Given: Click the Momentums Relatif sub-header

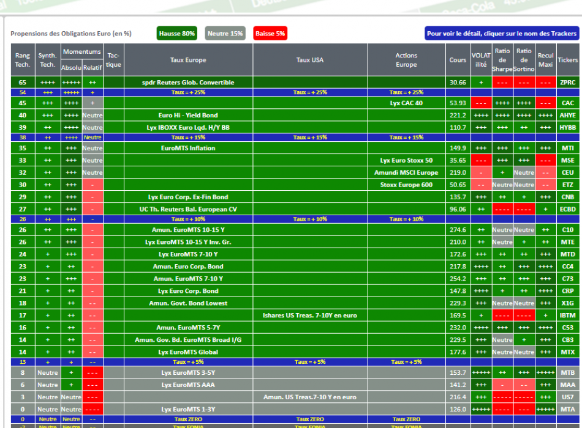Looking at the screenshot, I should pos(93,67).
